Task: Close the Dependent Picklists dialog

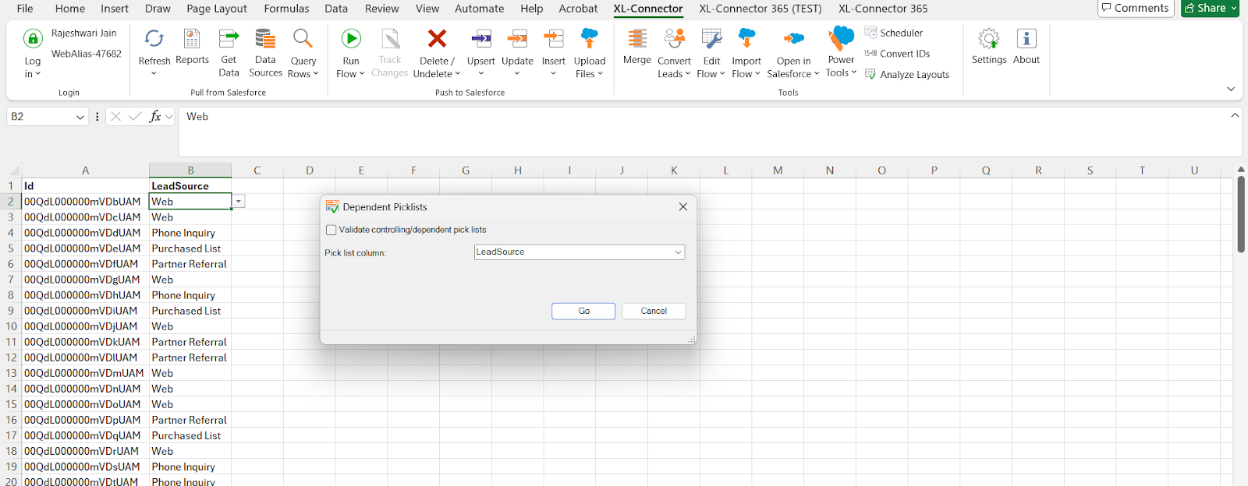Action: pyautogui.click(x=683, y=207)
